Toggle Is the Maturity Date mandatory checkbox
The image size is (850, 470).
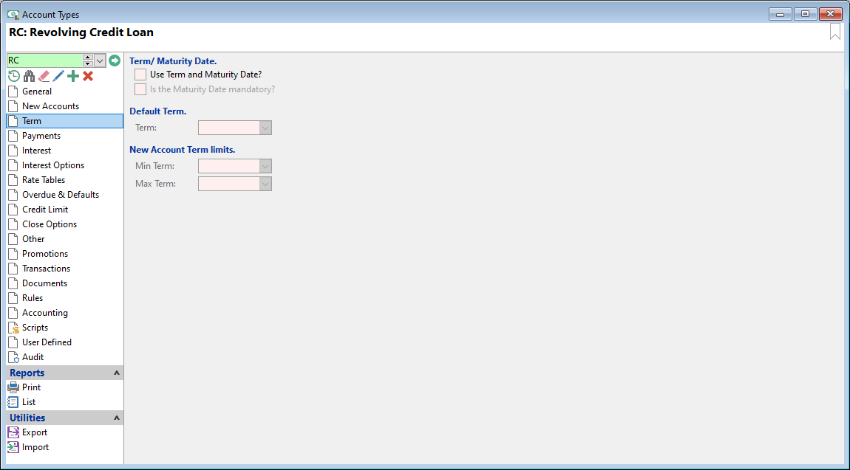pyautogui.click(x=140, y=89)
